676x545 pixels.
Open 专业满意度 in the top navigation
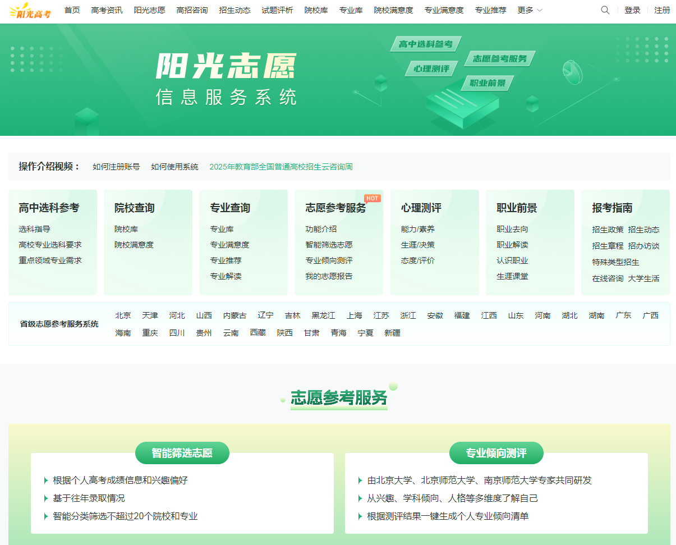pyautogui.click(x=444, y=10)
